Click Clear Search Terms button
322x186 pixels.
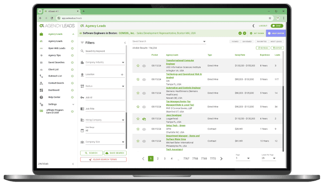pos(103,159)
